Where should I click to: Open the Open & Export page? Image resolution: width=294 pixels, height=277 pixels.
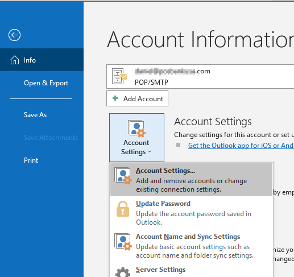[46, 83]
